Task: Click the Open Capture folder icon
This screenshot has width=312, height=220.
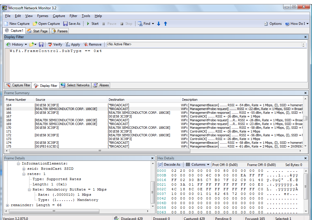Action: 35,24
